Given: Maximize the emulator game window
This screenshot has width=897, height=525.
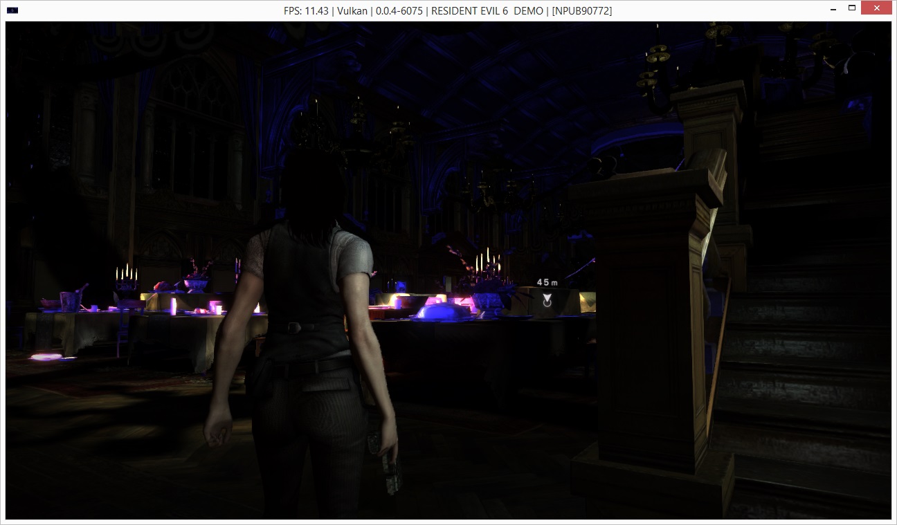Looking at the screenshot, I should pyautogui.click(x=852, y=8).
